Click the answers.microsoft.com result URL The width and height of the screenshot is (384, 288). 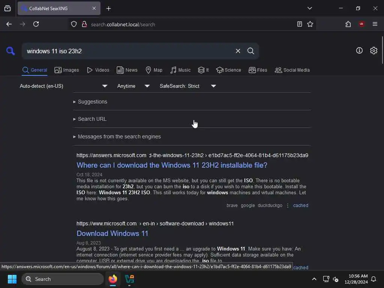click(192, 156)
